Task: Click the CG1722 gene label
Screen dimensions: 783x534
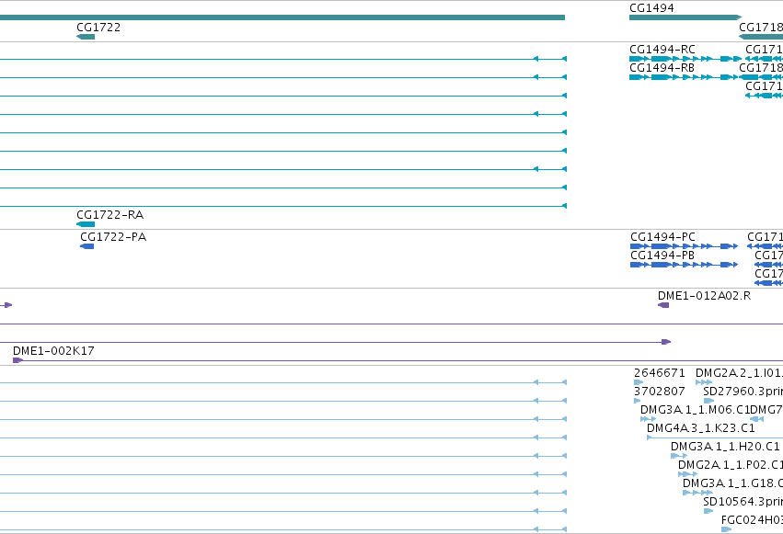Action: point(98,28)
